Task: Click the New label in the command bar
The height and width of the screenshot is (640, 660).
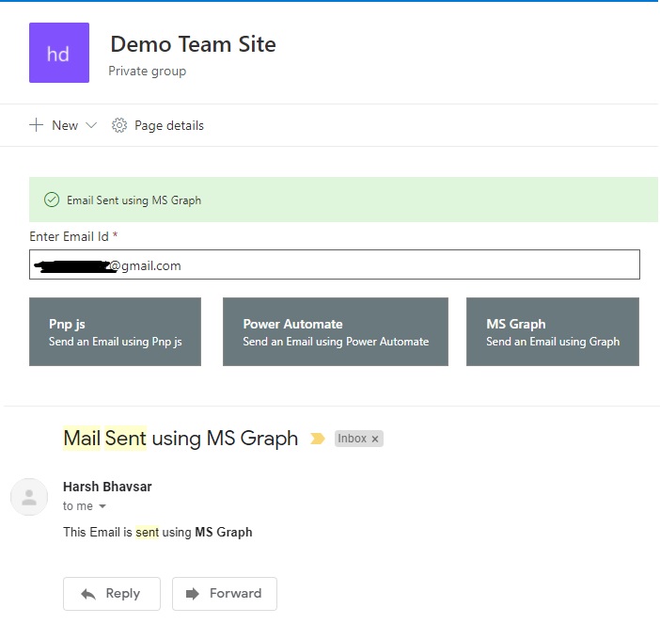Action: (x=65, y=125)
